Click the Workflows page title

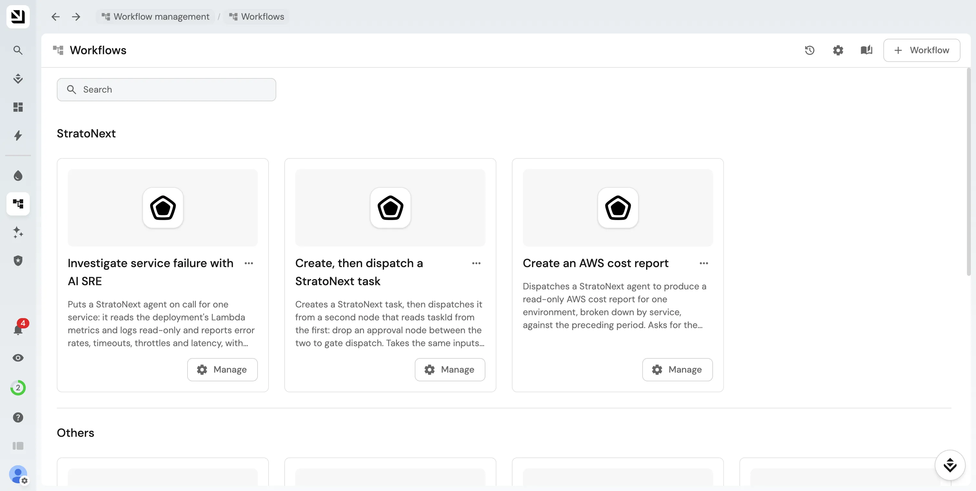tap(98, 50)
